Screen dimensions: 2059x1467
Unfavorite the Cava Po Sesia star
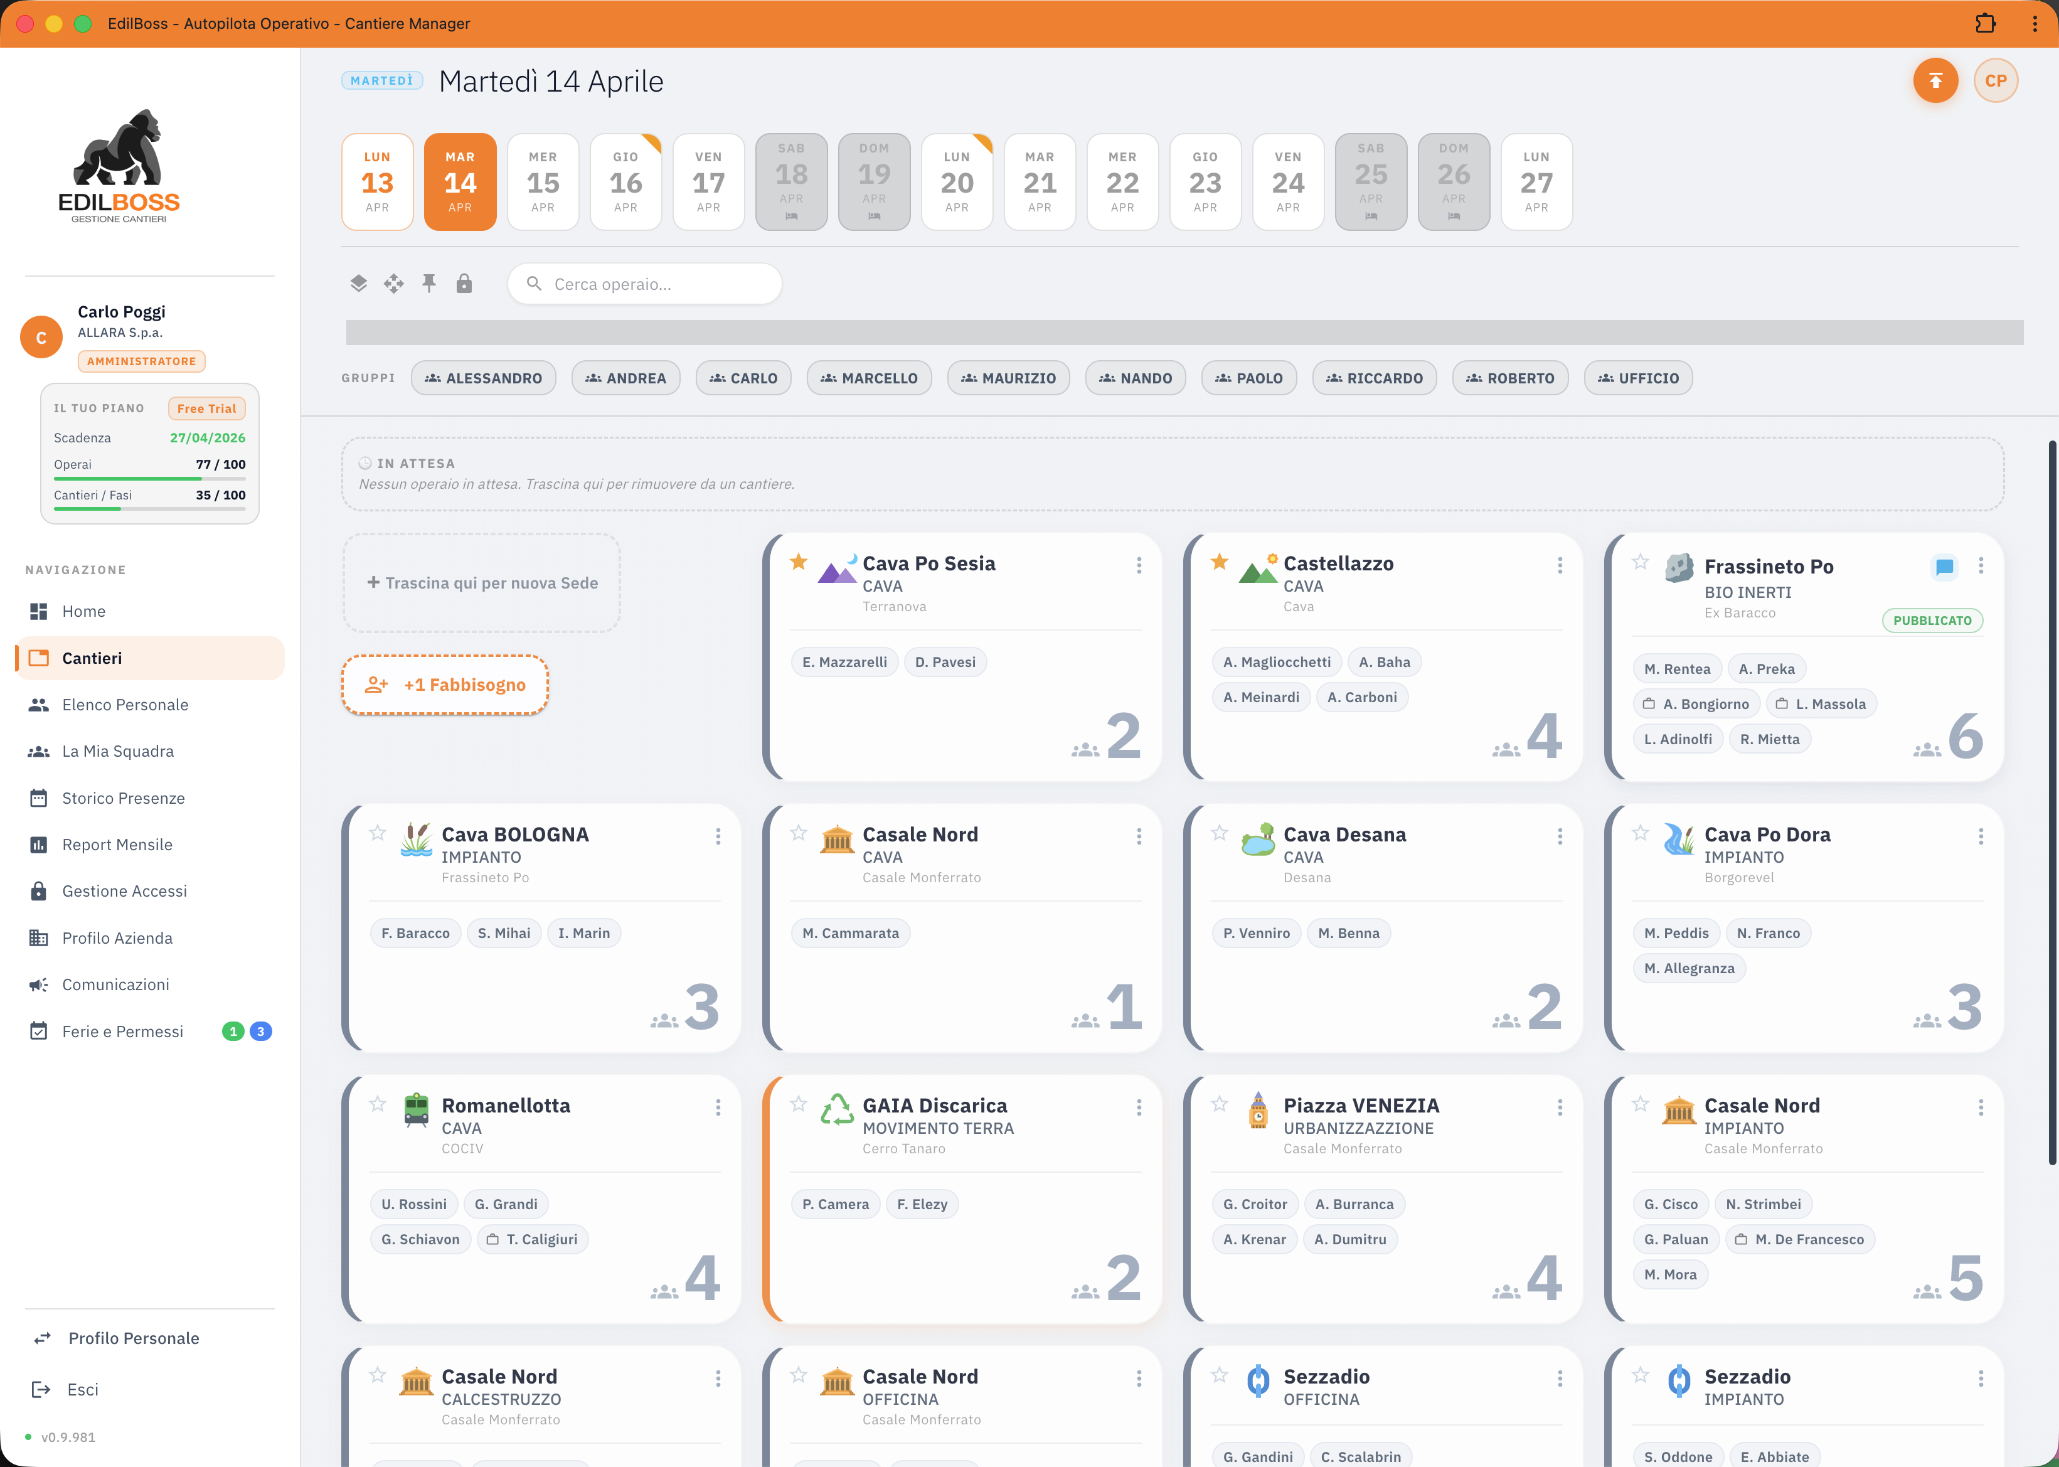pyautogui.click(x=798, y=562)
